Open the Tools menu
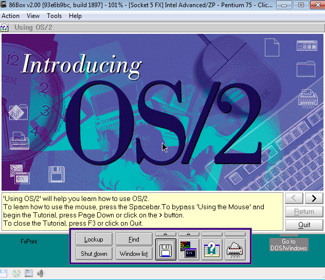325x280 pixels. (54, 16)
